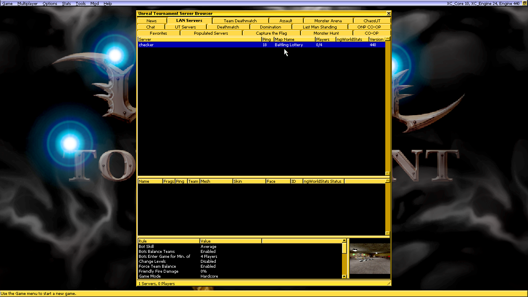Click 'Friendly Fire Damage' rule row
The width and height of the screenshot is (528, 297).
point(240,271)
